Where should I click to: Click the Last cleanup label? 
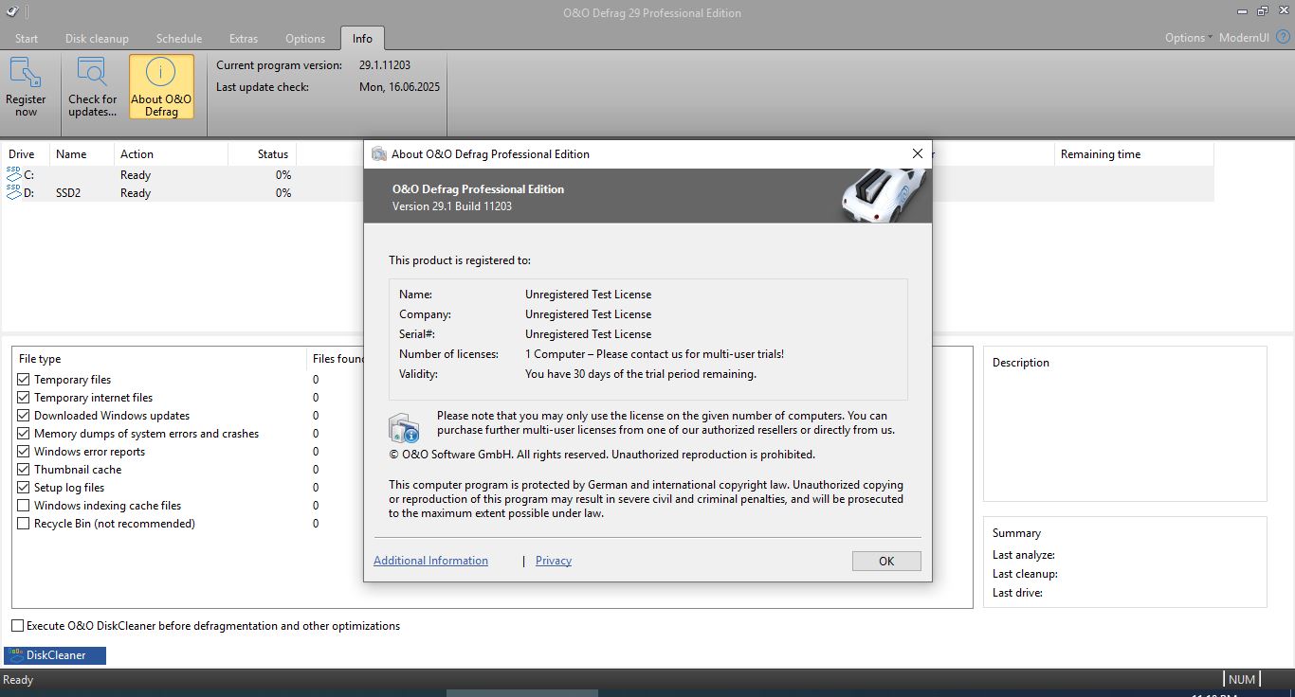1025,574
